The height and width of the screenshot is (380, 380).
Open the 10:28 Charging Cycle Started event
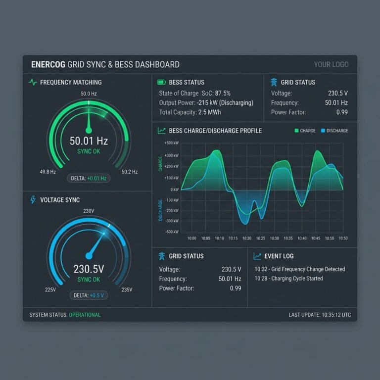coord(288,279)
